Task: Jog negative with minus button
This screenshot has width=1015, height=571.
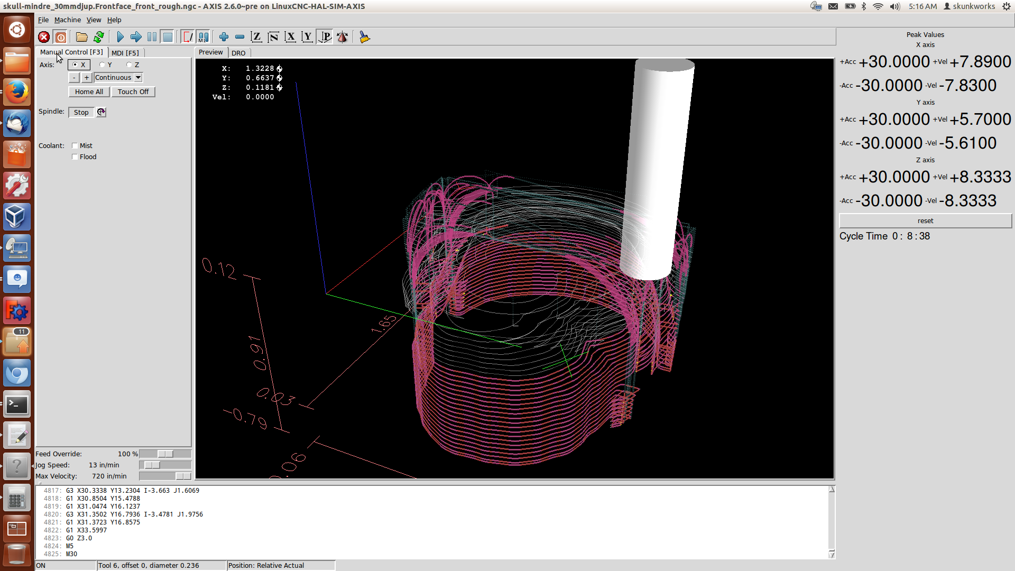Action: coord(74,78)
